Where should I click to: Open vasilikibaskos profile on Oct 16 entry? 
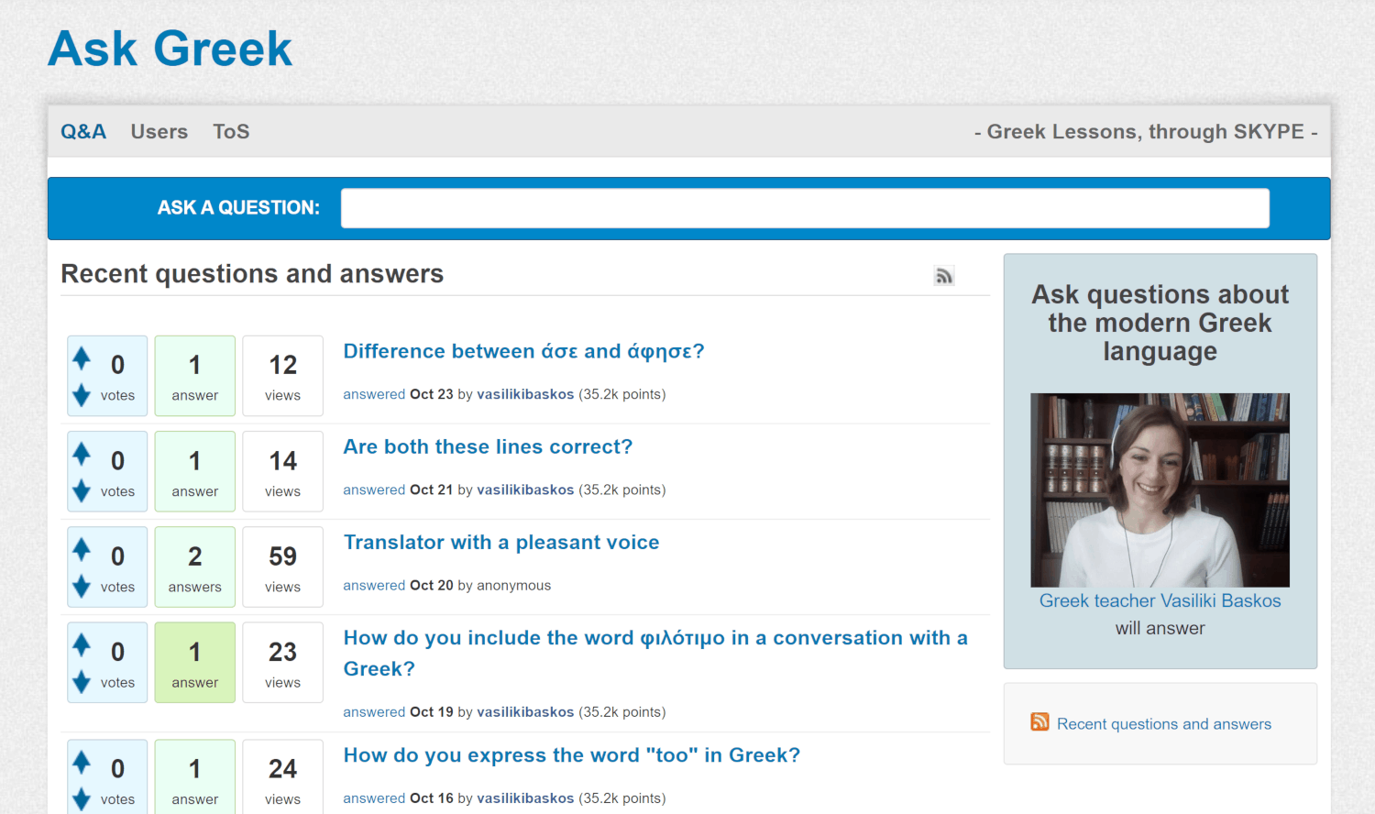[525, 798]
